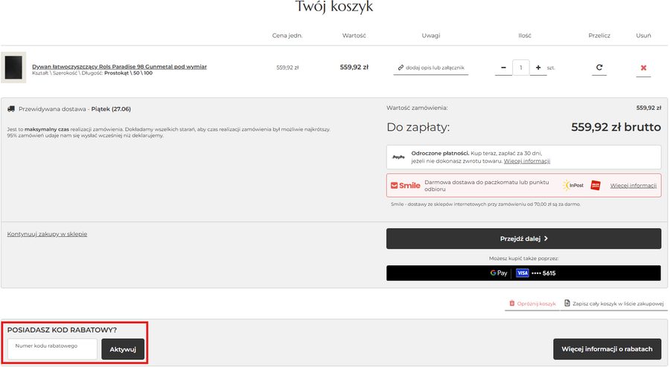Click the minus quantity button
The height and width of the screenshot is (367, 670).
click(x=503, y=68)
